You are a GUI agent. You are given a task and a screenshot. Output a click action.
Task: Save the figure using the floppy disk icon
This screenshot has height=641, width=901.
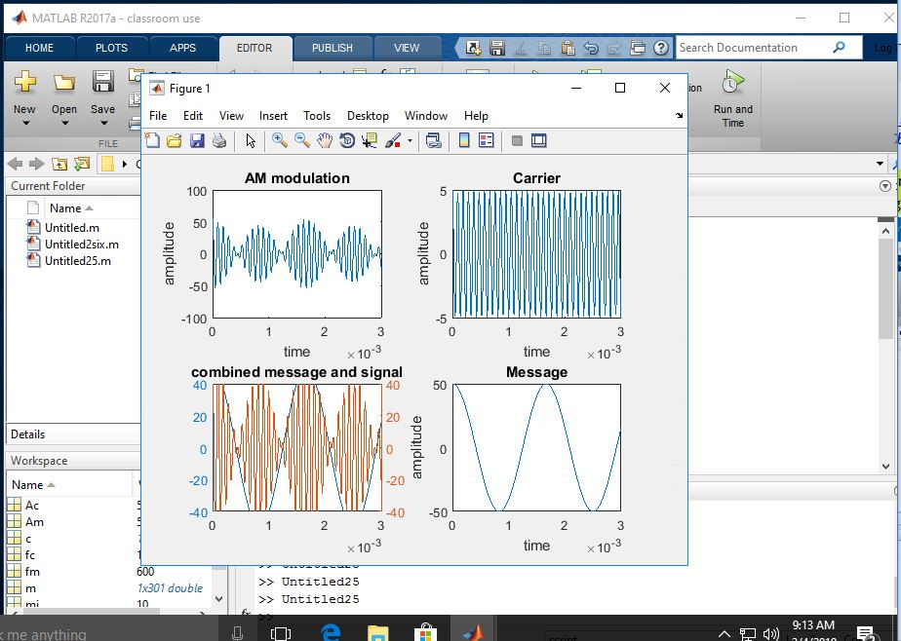click(197, 141)
